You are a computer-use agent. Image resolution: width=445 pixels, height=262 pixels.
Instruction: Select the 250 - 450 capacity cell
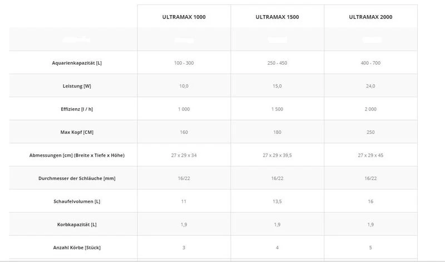tap(277, 63)
